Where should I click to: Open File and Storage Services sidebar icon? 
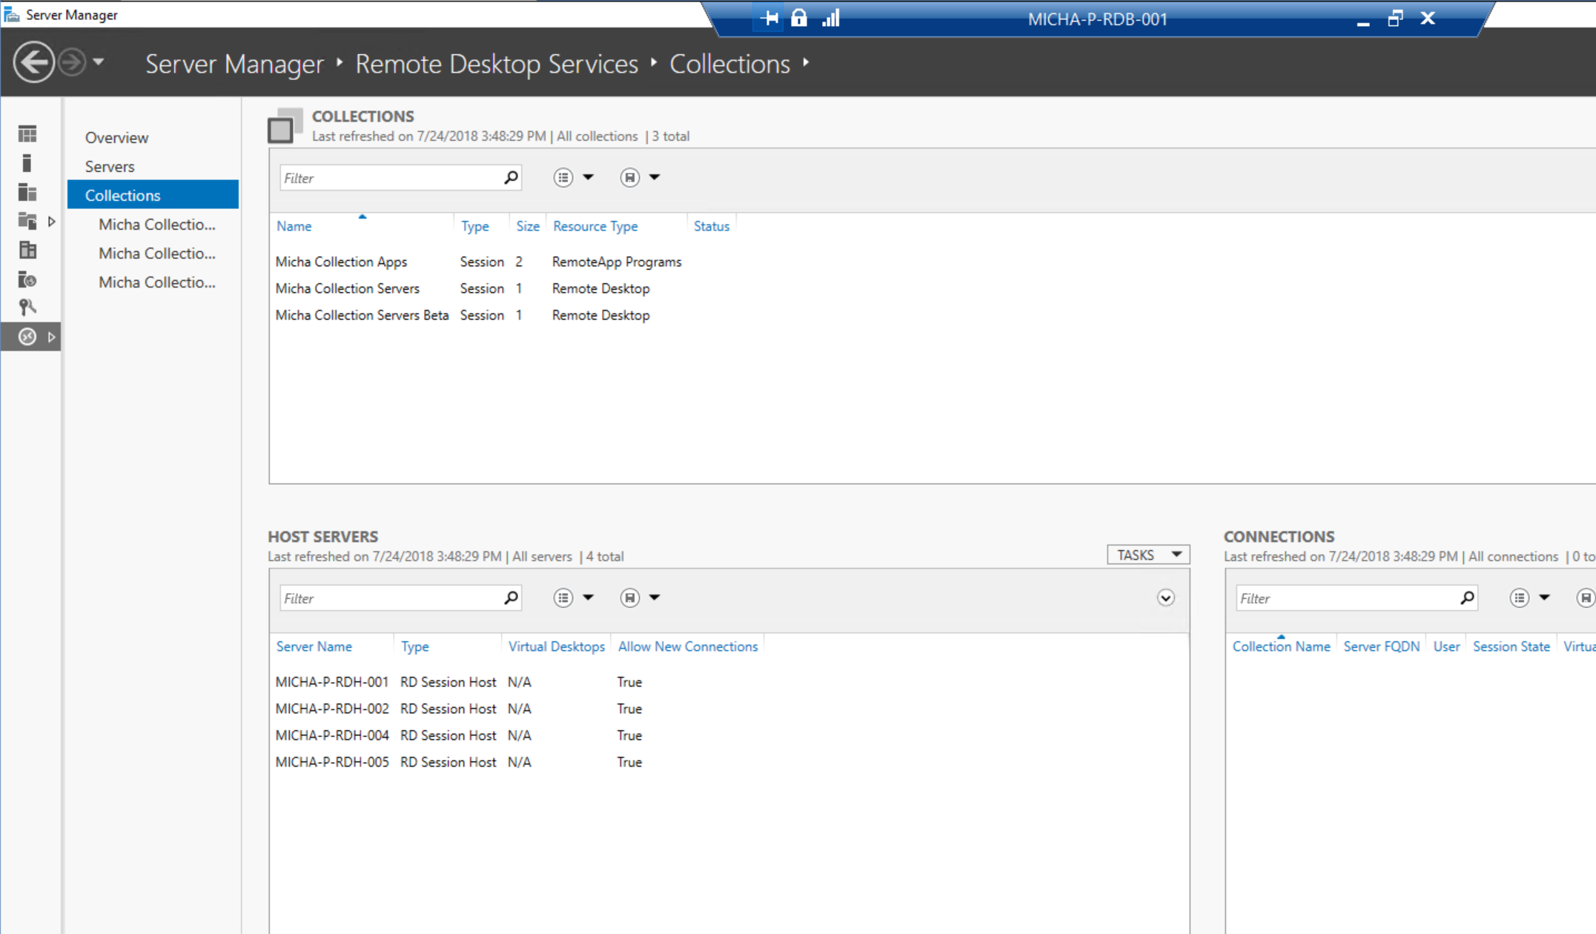coord(27,221)
